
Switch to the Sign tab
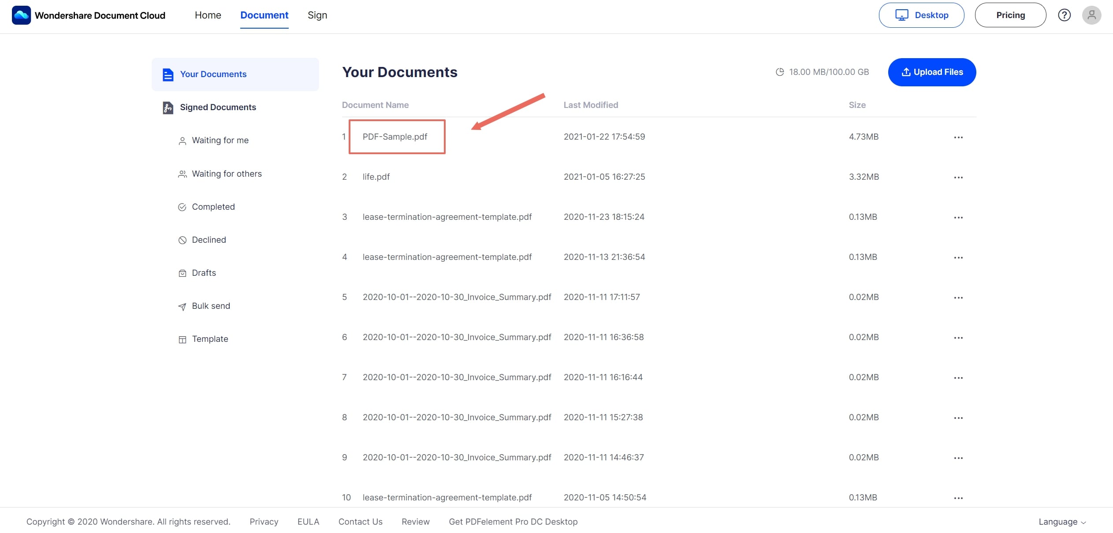317,15
